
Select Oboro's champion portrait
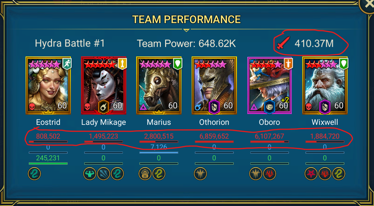click(269, 86)
